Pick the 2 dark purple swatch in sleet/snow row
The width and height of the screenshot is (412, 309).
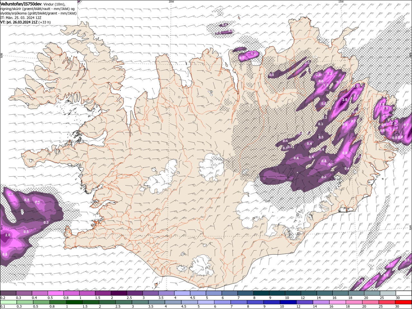(119, 293)
